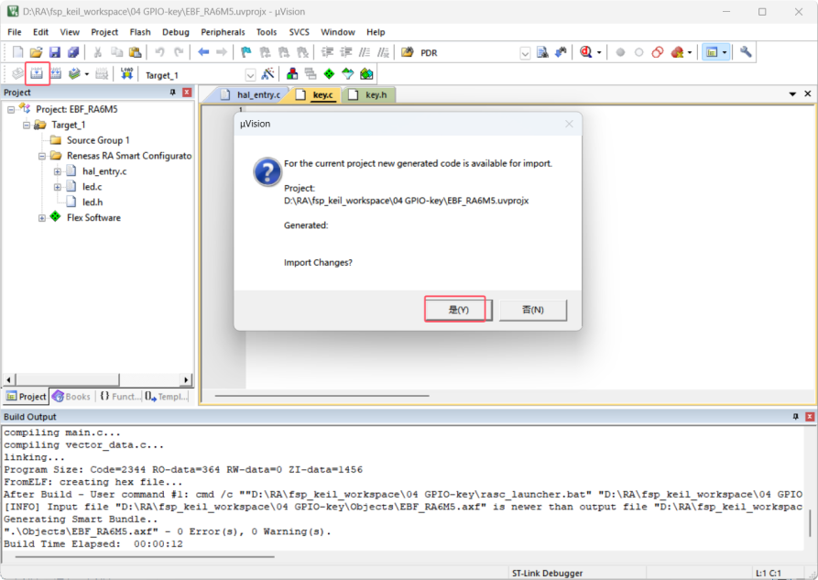Viewport: 818px width, 580px height.
Task: Close the Build Output panel
Action: tap(810, 417)
